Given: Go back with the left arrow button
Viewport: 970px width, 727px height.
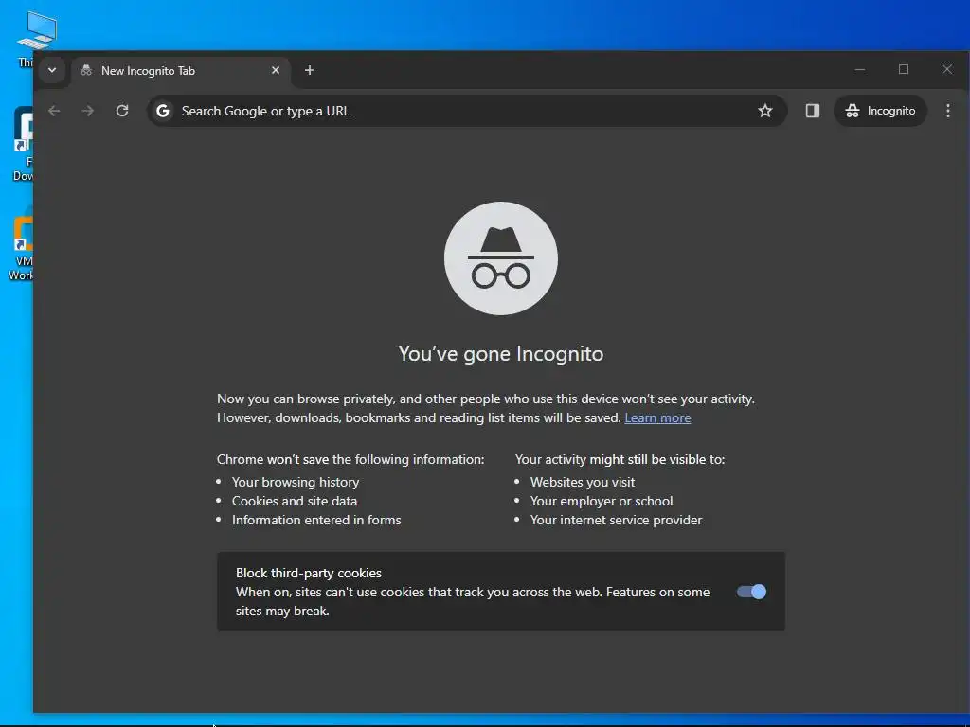Looking at the screenshot, I should coord(54,111).
